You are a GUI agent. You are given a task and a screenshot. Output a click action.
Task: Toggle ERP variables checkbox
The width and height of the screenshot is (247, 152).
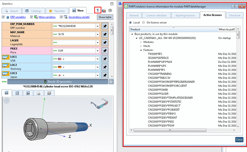coord(3,17)
